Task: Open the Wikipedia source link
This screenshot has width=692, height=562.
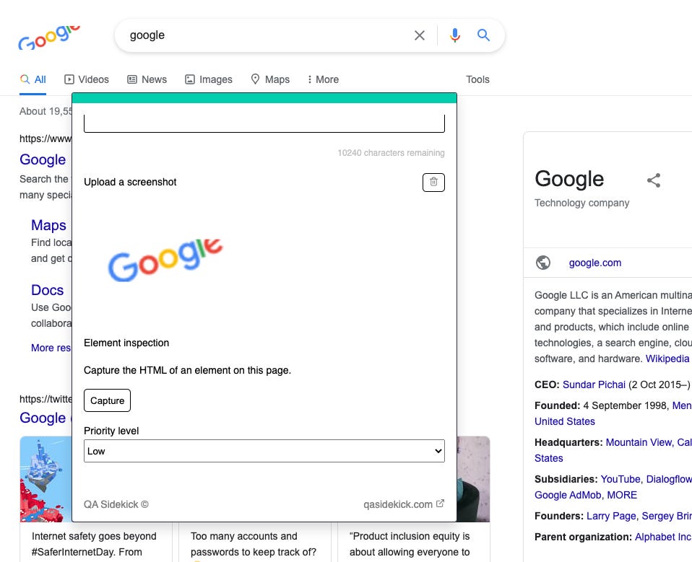Action: tap(667, 359)
